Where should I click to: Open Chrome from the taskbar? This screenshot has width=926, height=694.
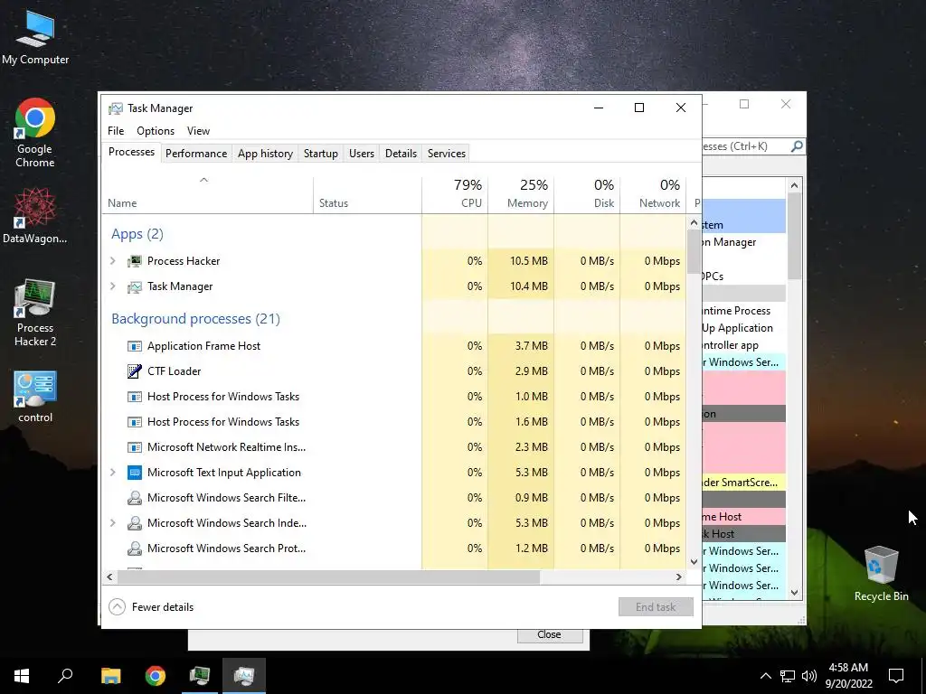pos(156,676)
